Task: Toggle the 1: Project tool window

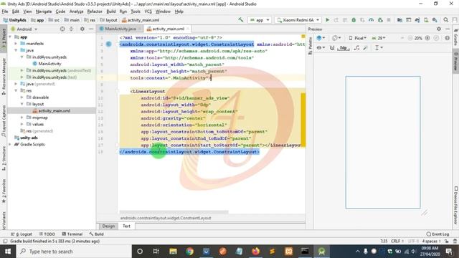Action: (x=4, y=38)
